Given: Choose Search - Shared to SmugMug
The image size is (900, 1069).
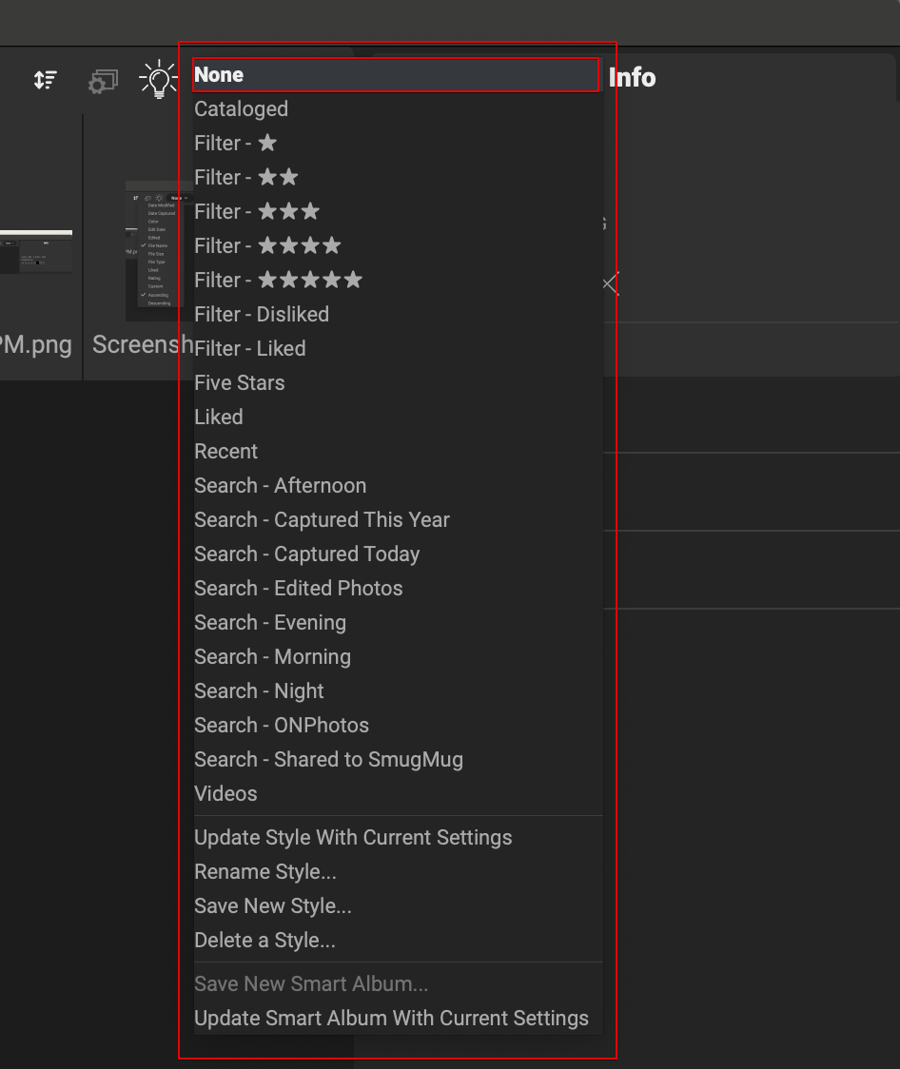Looking at the screenshot, I should tap(329, 760).
